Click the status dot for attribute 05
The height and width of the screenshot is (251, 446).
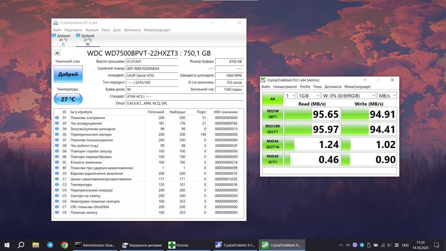pyautogui.click(x=57, y=134)
